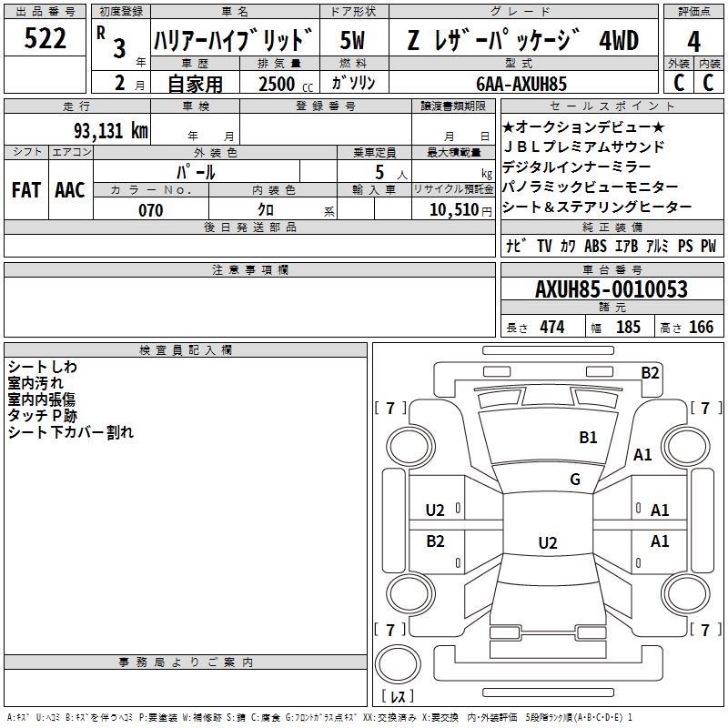Click the 検査員記入欄 section header
The height and width of the screenshot is (728, 728).
pyautogui.click(x=186, y=350)
